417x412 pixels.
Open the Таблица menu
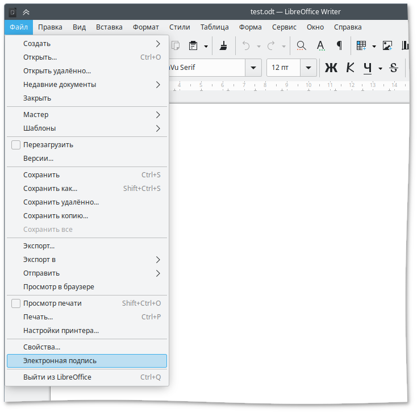pyautogui.click(x=214, y=27)
